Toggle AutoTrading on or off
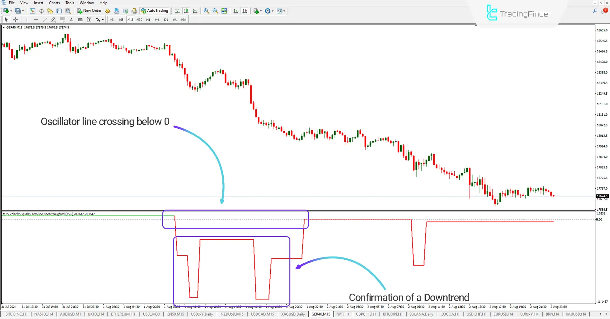 click(x=155, y=10)
